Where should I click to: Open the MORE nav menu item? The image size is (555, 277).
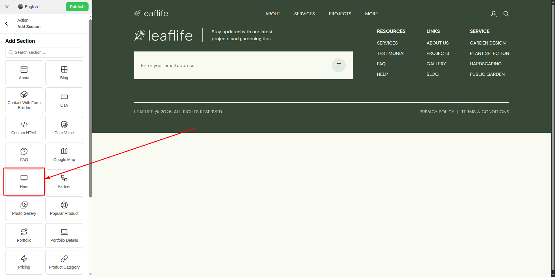pyautogui.click(x=371, y=14)
